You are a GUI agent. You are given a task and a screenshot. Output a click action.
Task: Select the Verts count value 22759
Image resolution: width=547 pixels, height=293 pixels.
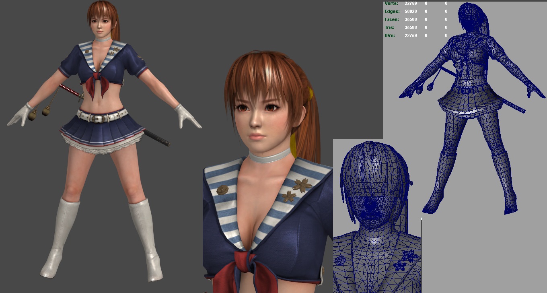point(411,4)
